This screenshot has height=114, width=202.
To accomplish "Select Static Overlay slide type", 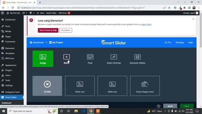I will pyautogui.click(x=114, y=59).
